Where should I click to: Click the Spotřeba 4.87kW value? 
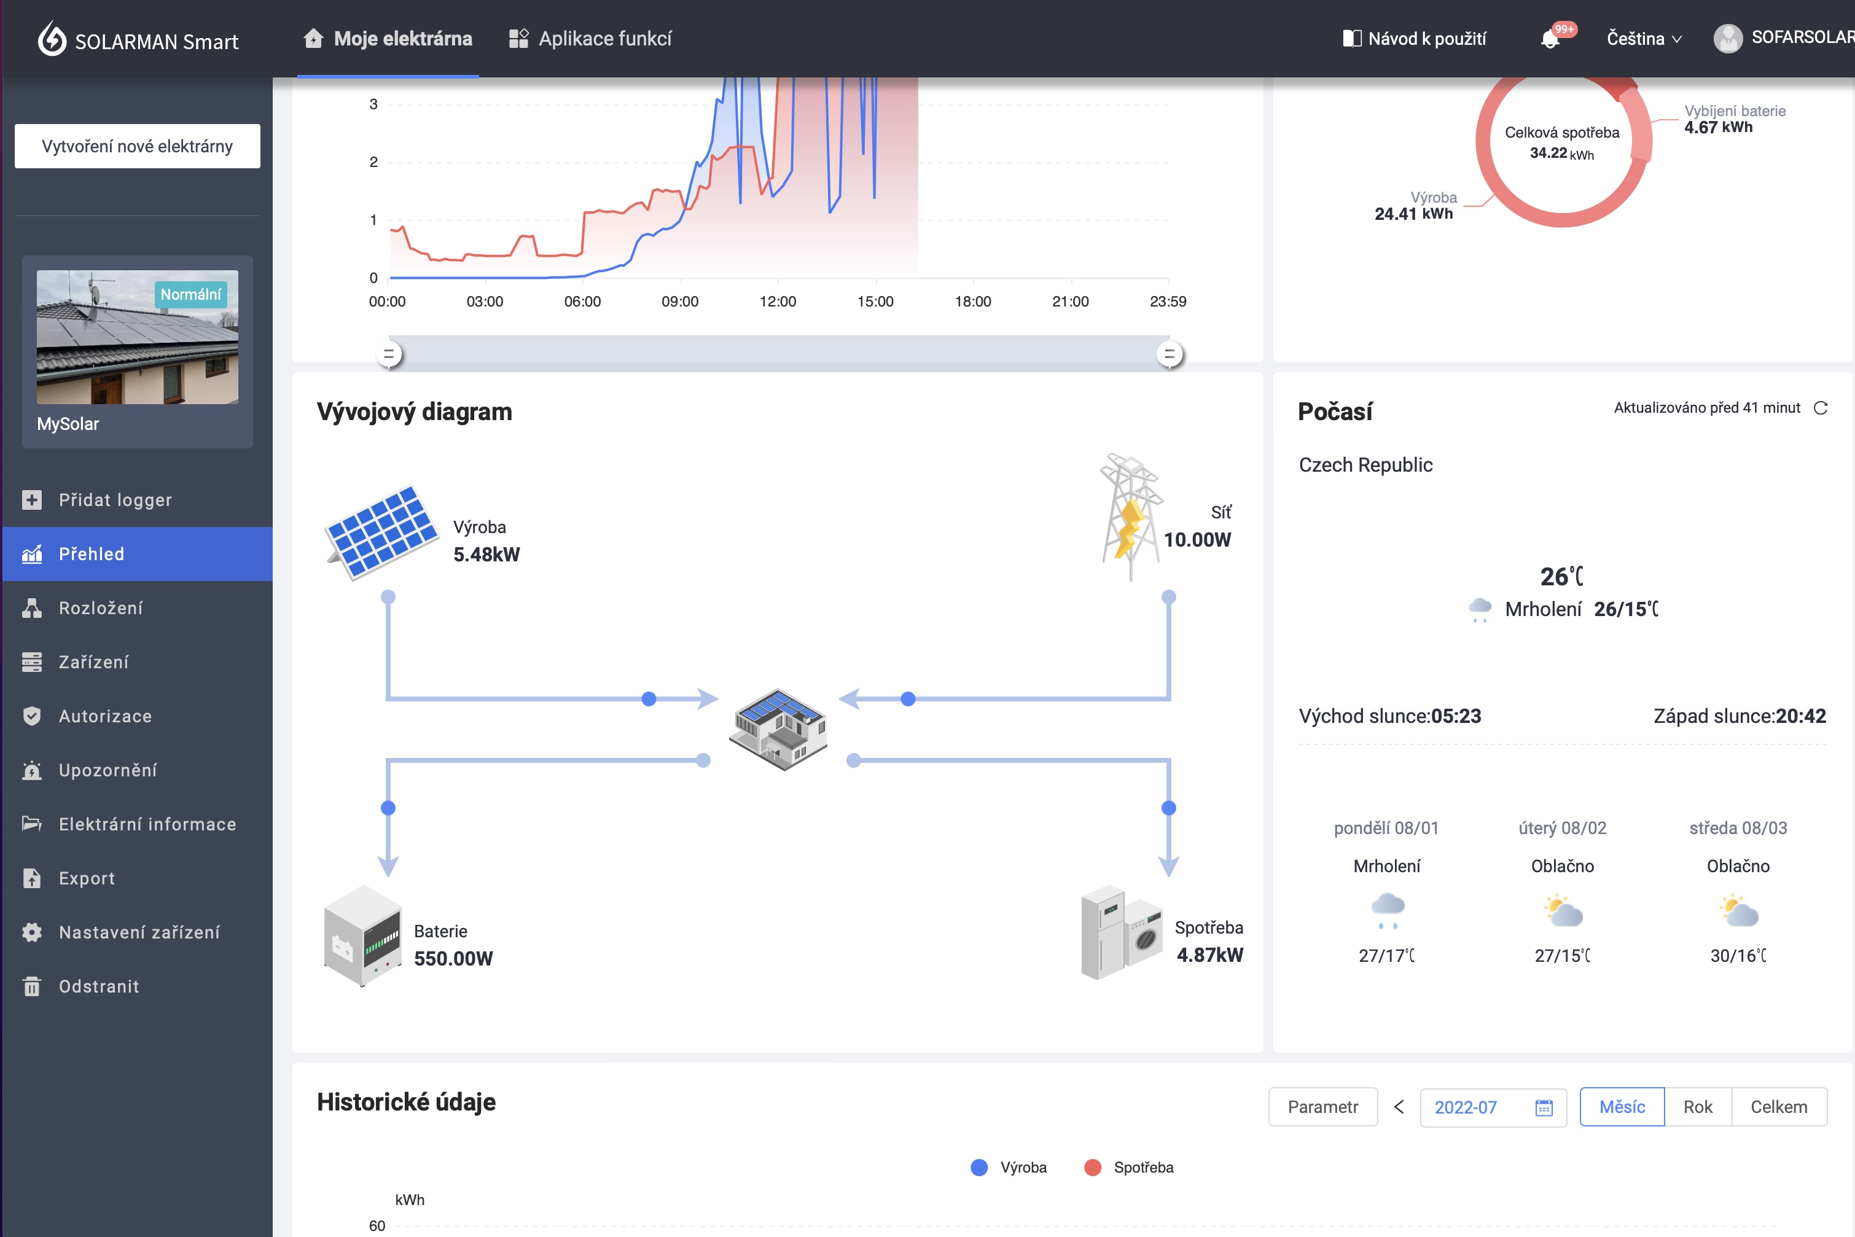[x=1209, y=954]
